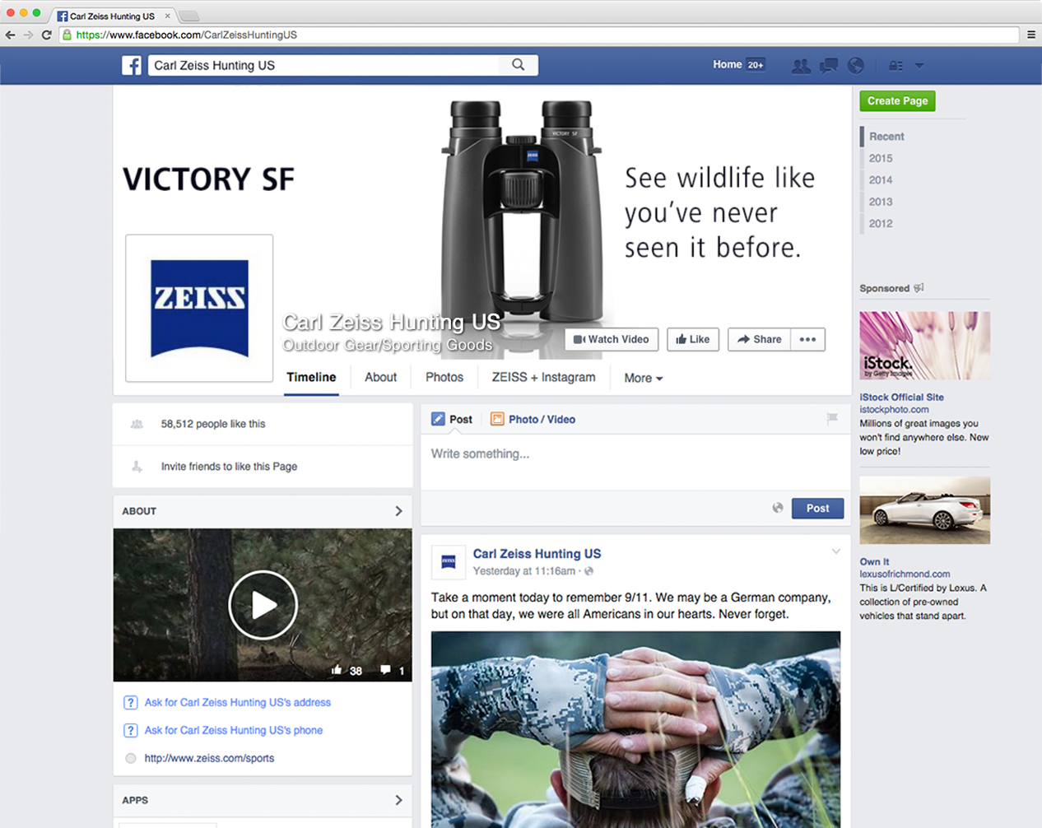Open the notifications globe icon

tap(856, 65)
